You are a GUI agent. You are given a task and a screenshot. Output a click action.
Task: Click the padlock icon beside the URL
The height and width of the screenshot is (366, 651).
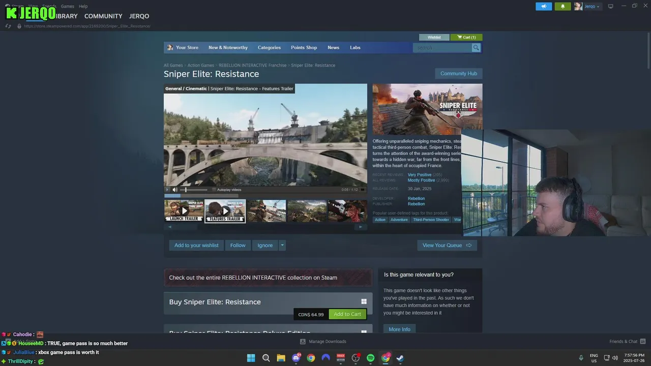pyautogui.click(x=19, y=26)
